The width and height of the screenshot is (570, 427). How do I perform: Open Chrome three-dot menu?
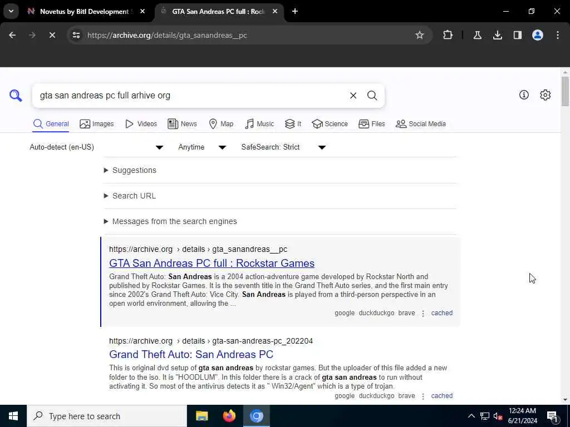coord(558,35)
